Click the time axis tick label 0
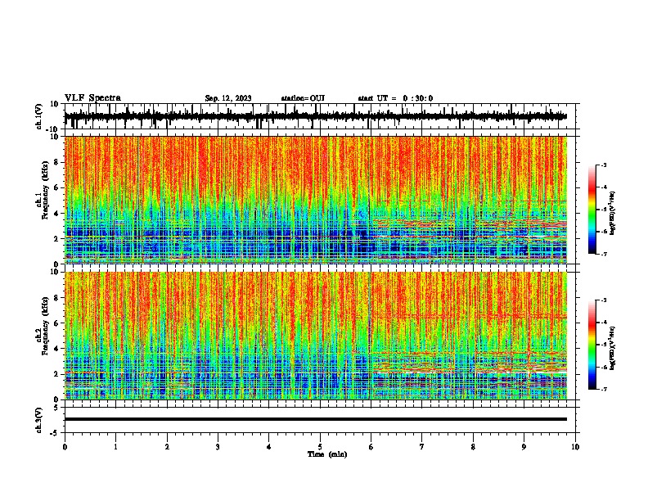Viewport: 648px width, 501px height. click(65, 447)
